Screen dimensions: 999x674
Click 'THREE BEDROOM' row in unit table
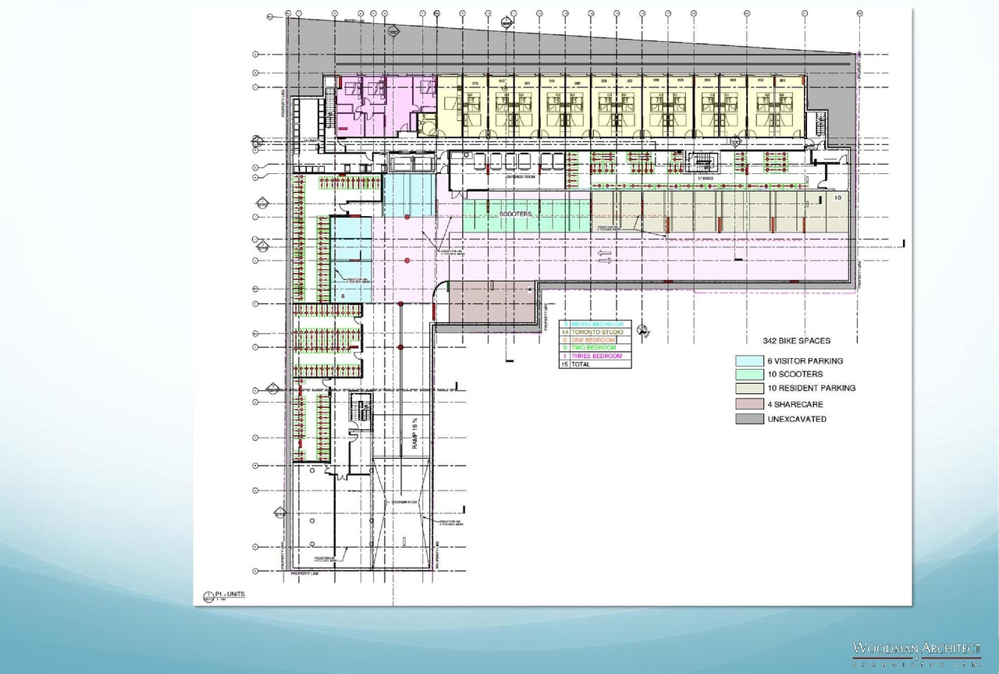pos(595,356)
